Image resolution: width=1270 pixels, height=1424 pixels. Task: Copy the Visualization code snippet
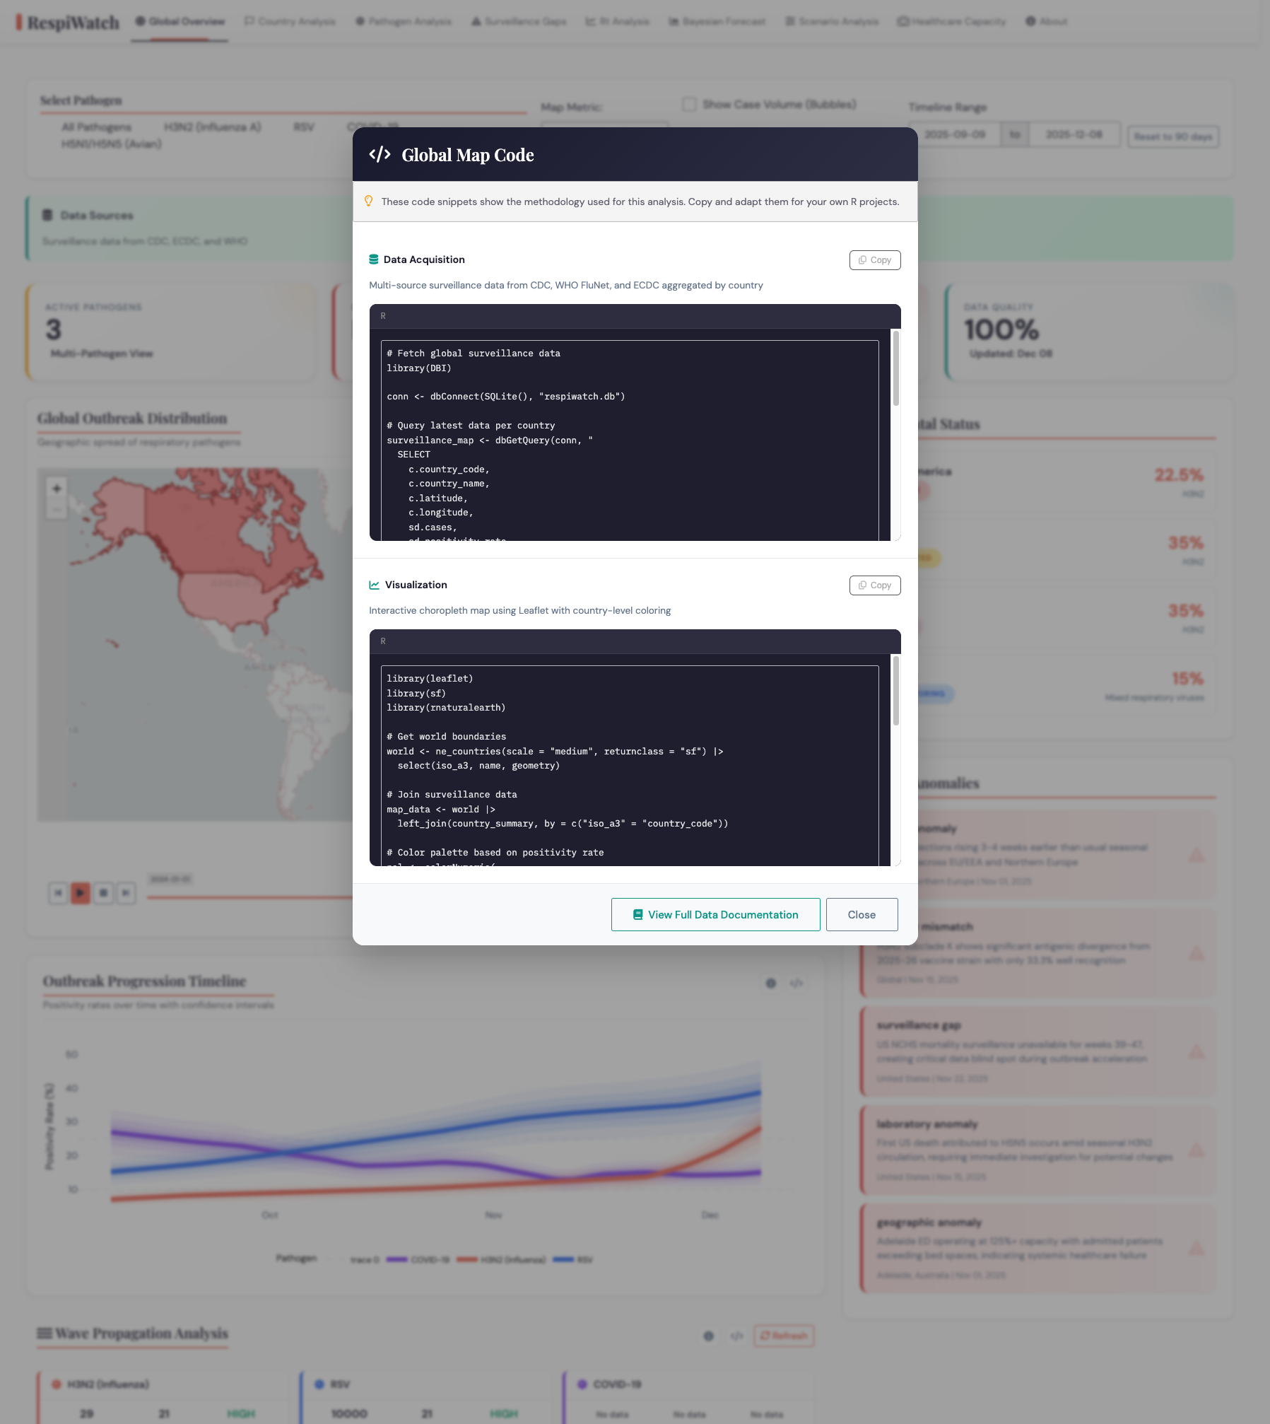pyautogui.click(x=875, y=585)
